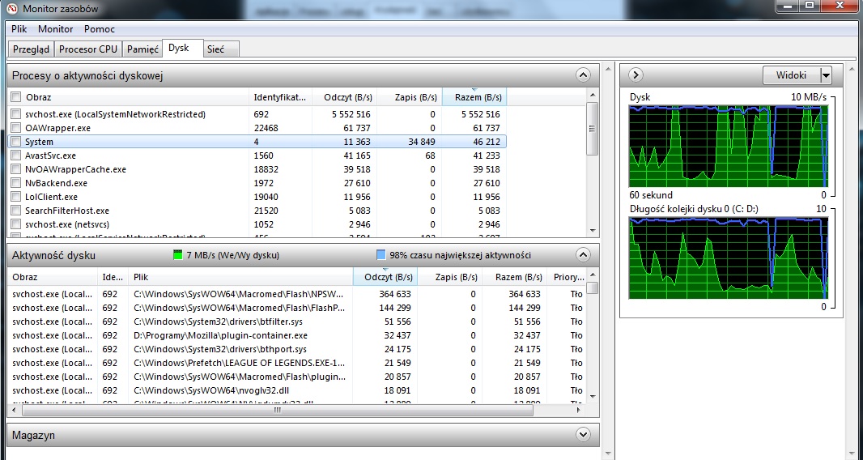The image size is (863, 460).
Task: Check svchost.exe (LocalSystemNetworkRestricted) PID 692 box
Action: [16, 114]
